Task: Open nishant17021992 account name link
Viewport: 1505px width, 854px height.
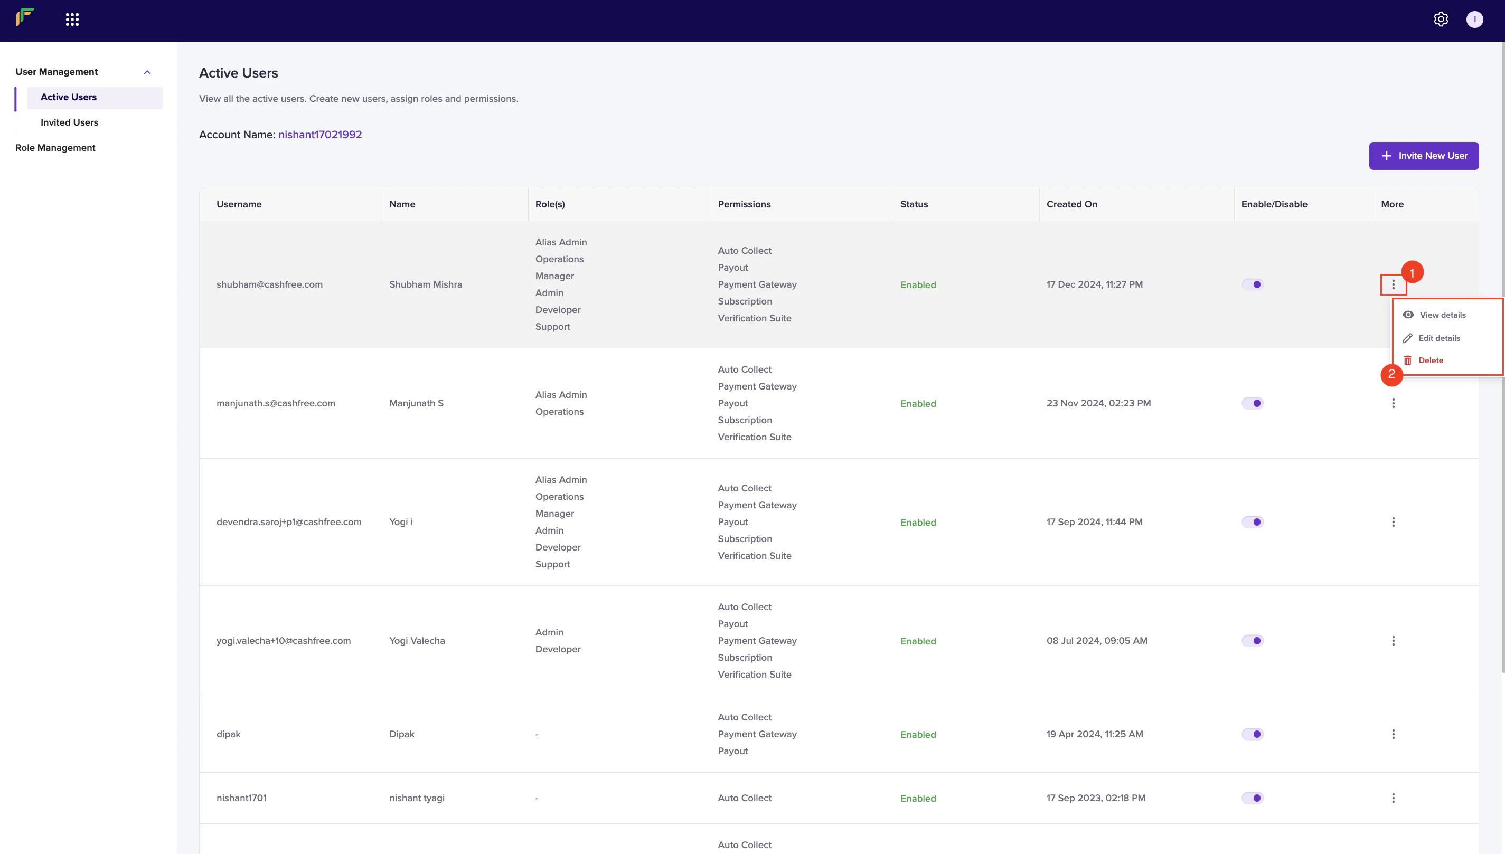Action: point(320,135)
